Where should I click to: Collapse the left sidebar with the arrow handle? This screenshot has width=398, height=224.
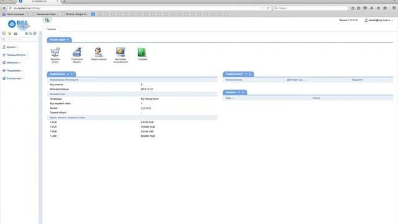click(x=40, y=33)
